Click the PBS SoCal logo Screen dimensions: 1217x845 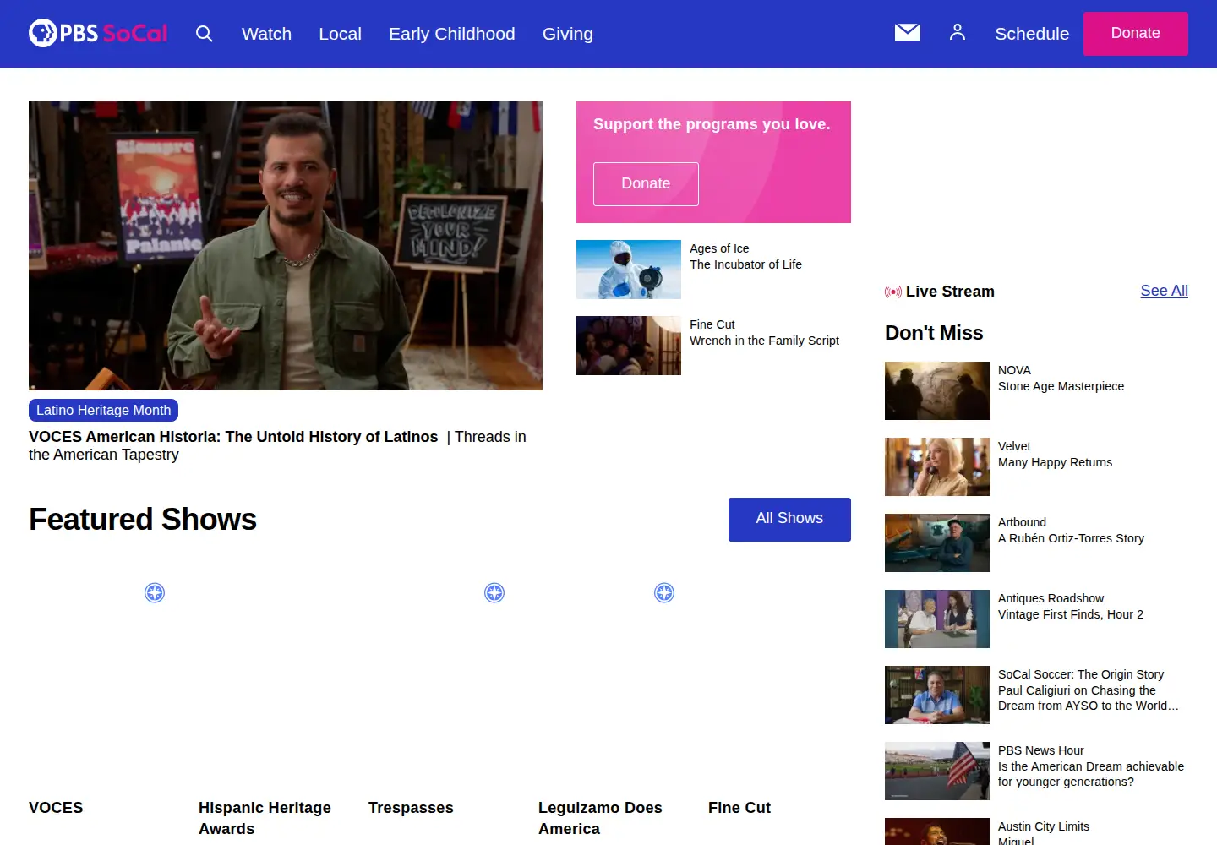[98, 33]
